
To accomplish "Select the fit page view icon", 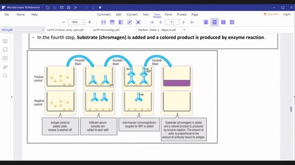I will pyautogui.click(x=130, y=22).
